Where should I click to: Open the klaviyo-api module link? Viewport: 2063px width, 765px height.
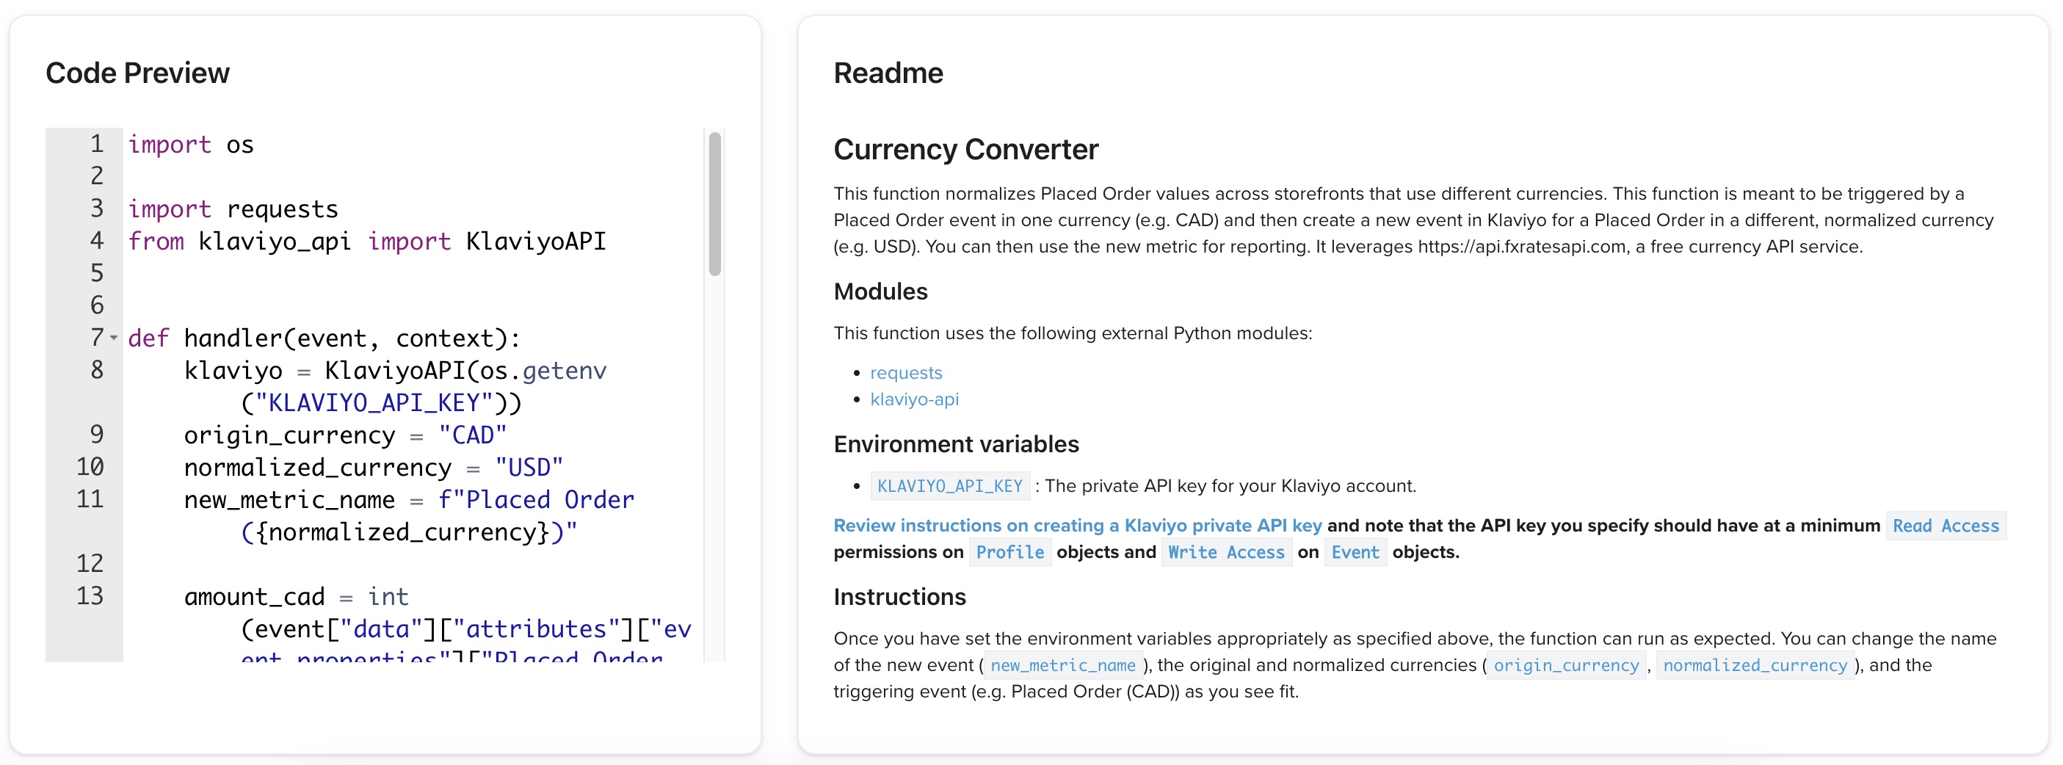[916, 399]
